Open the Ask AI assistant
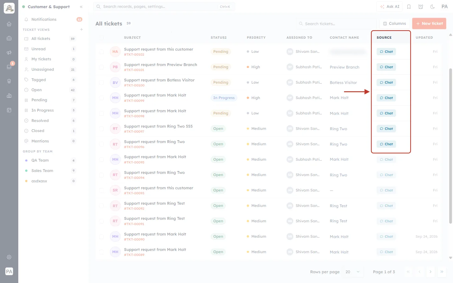This screenshot has width=453, height=283. click(x=389, y=7)
